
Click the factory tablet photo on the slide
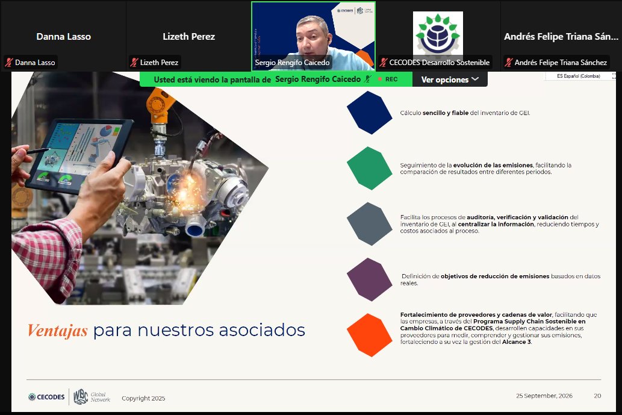[x=140, y=189]
